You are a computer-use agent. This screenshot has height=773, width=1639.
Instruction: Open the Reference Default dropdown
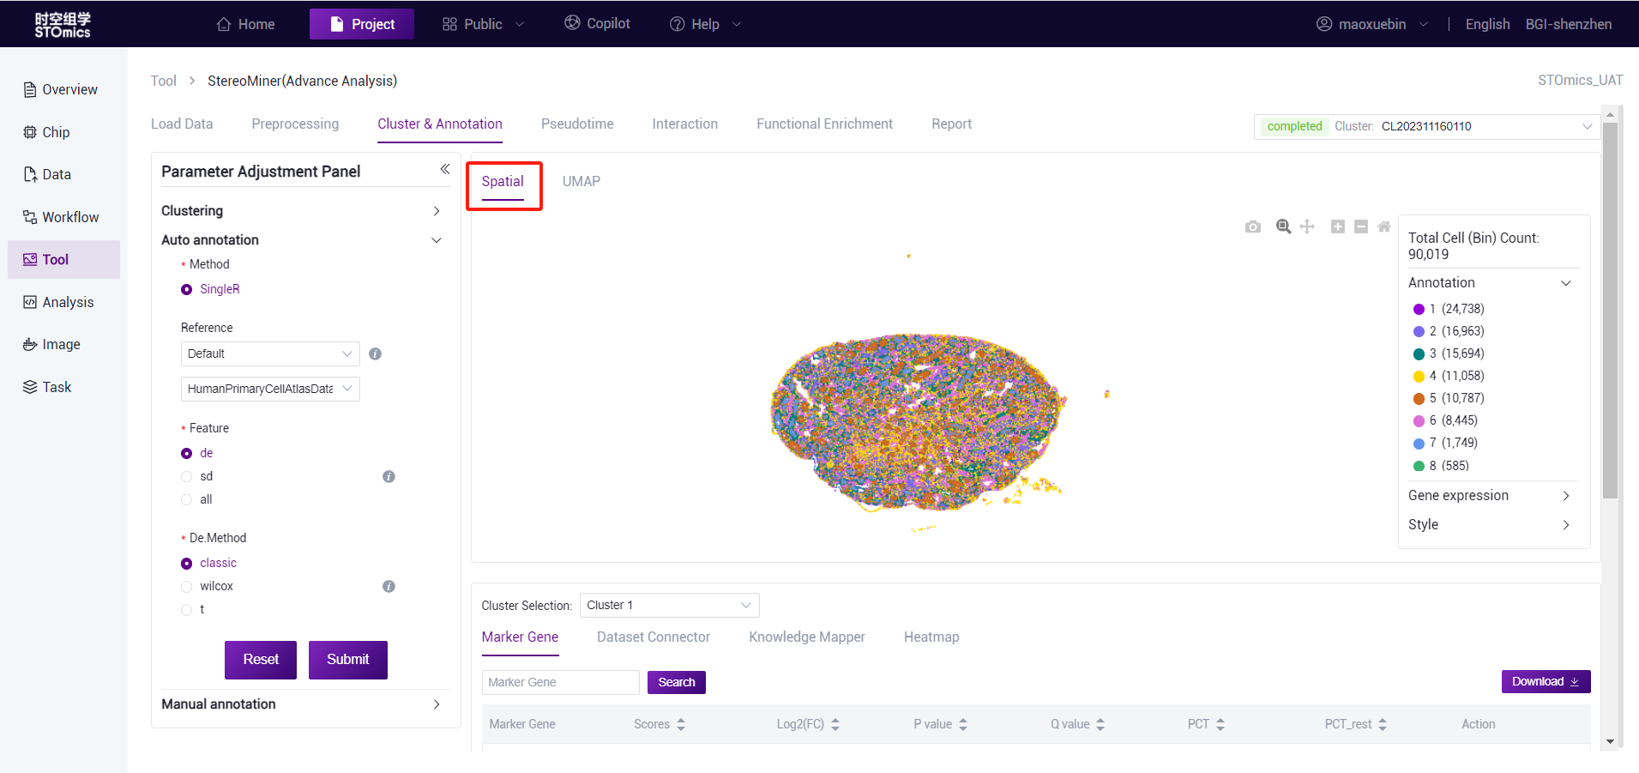tap(270, 353)
